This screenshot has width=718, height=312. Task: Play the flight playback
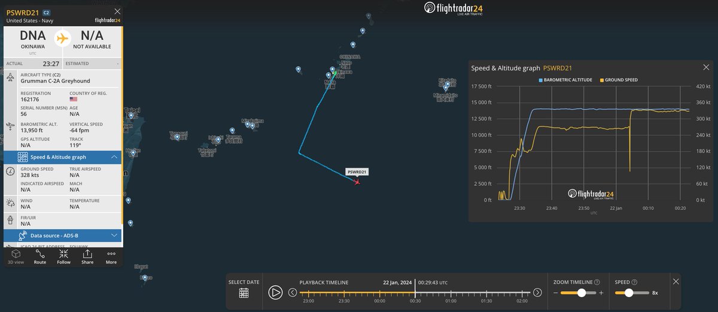click(275, 292)
